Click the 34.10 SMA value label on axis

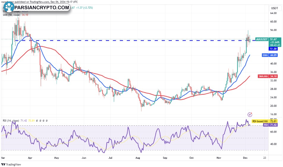273,76
